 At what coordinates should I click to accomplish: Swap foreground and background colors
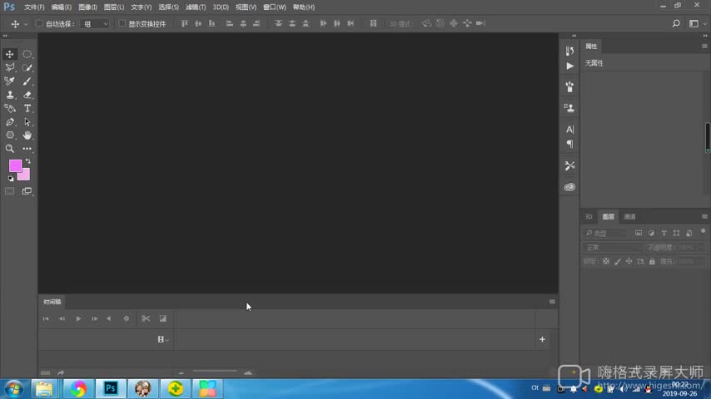28,161
